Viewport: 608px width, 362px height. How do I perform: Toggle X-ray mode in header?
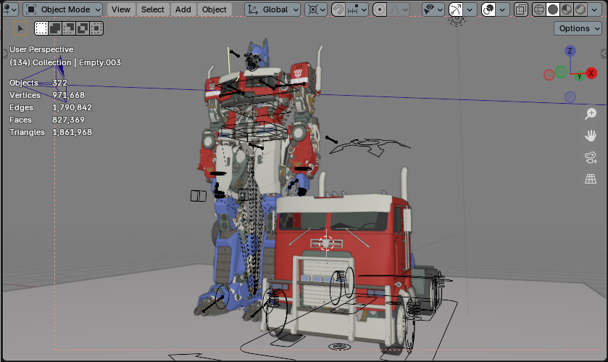tap(522, 9)
